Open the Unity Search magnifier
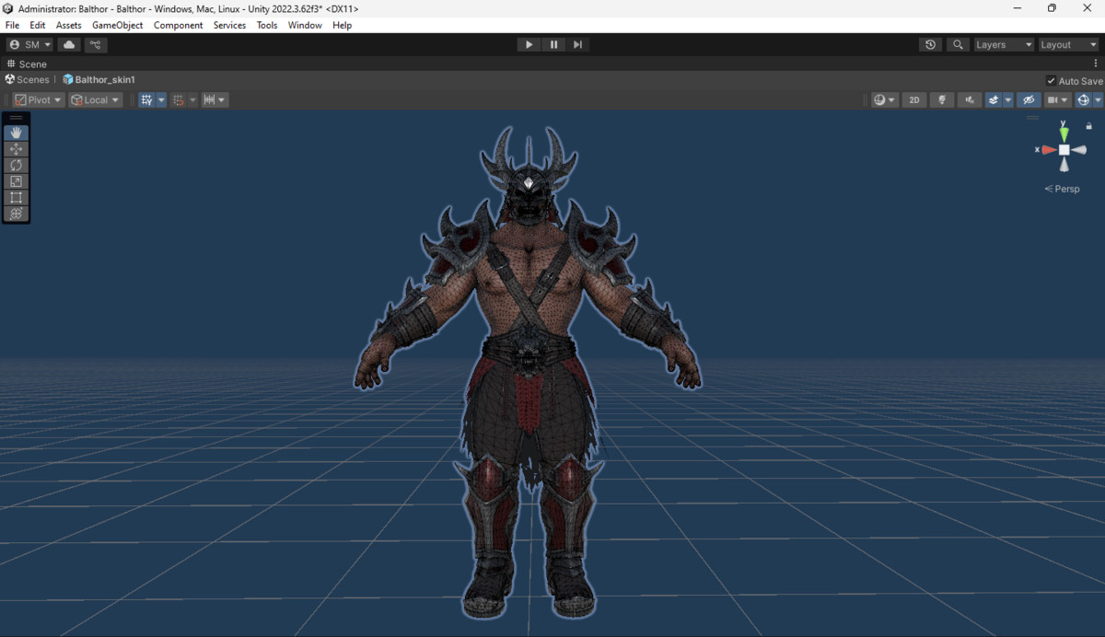 (x=959, y=44)
